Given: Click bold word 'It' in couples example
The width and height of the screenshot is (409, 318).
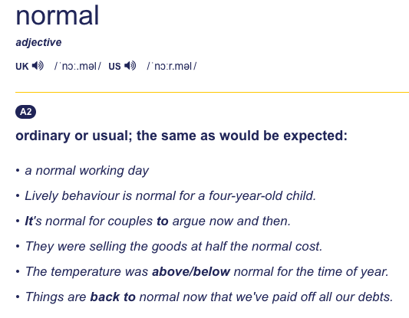Looking at the screenshot, I should point(28,221).
